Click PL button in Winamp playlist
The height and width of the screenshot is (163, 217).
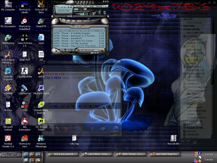click(x=102, y=51)
